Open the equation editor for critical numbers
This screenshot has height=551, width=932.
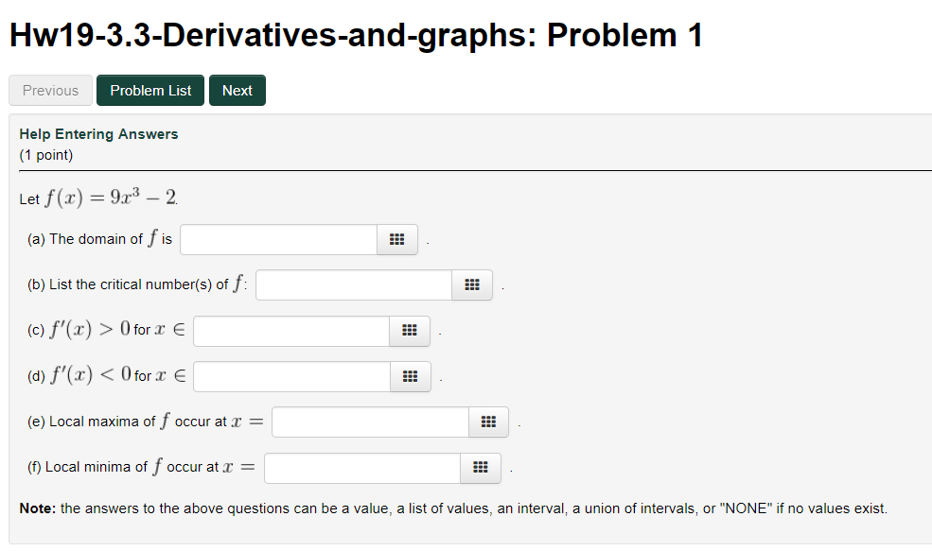tap(471, 284)
